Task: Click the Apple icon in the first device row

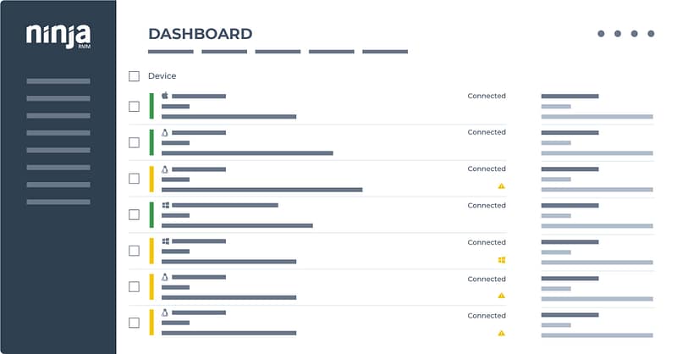Action: 165,97
